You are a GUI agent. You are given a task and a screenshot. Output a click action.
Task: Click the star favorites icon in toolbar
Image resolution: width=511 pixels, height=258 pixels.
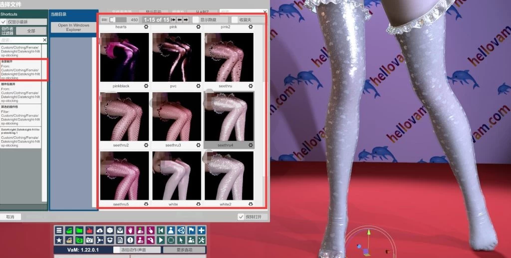tap(59, 240)
